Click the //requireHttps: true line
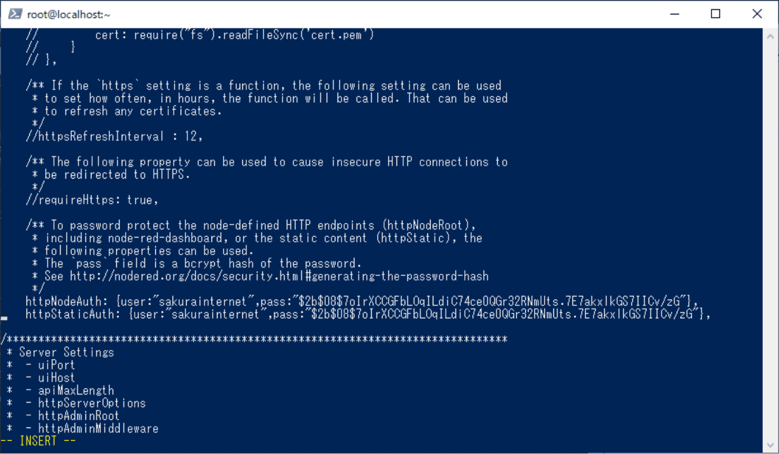The height and width of the screenshot is (454, 779). click(92, 200)
